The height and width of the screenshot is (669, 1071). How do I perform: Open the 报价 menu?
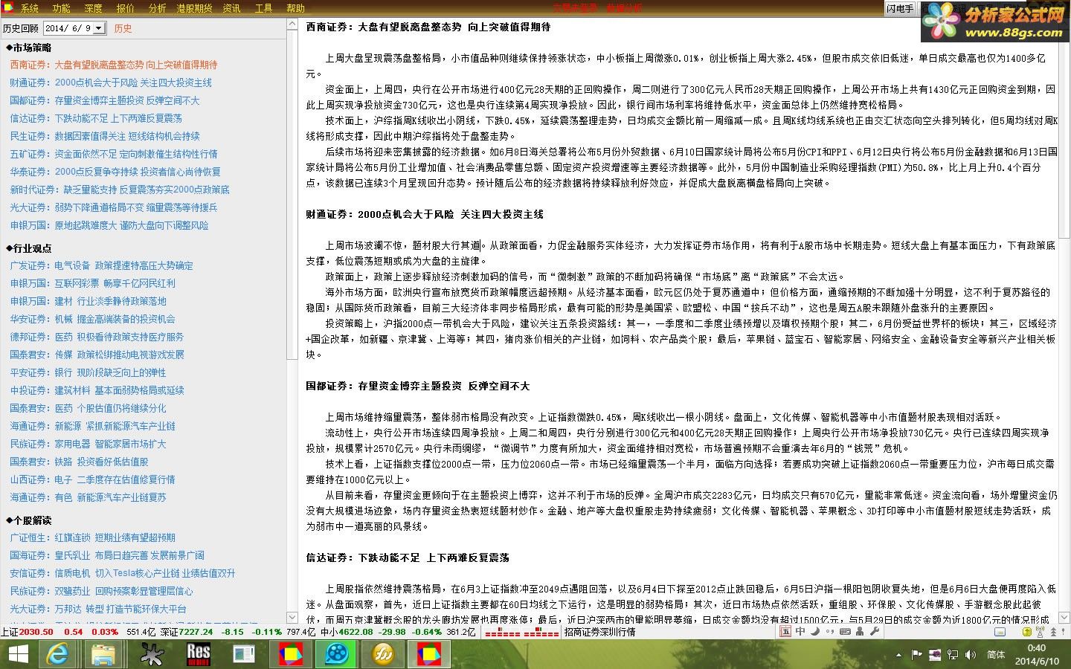click(x=125, y=8)
